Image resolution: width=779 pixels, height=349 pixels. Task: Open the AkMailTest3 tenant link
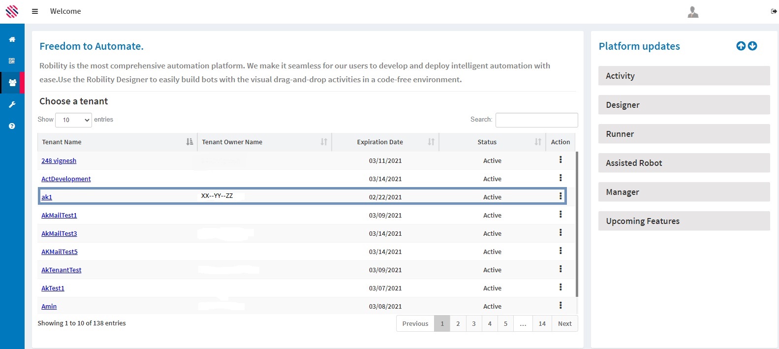point(59,233)
